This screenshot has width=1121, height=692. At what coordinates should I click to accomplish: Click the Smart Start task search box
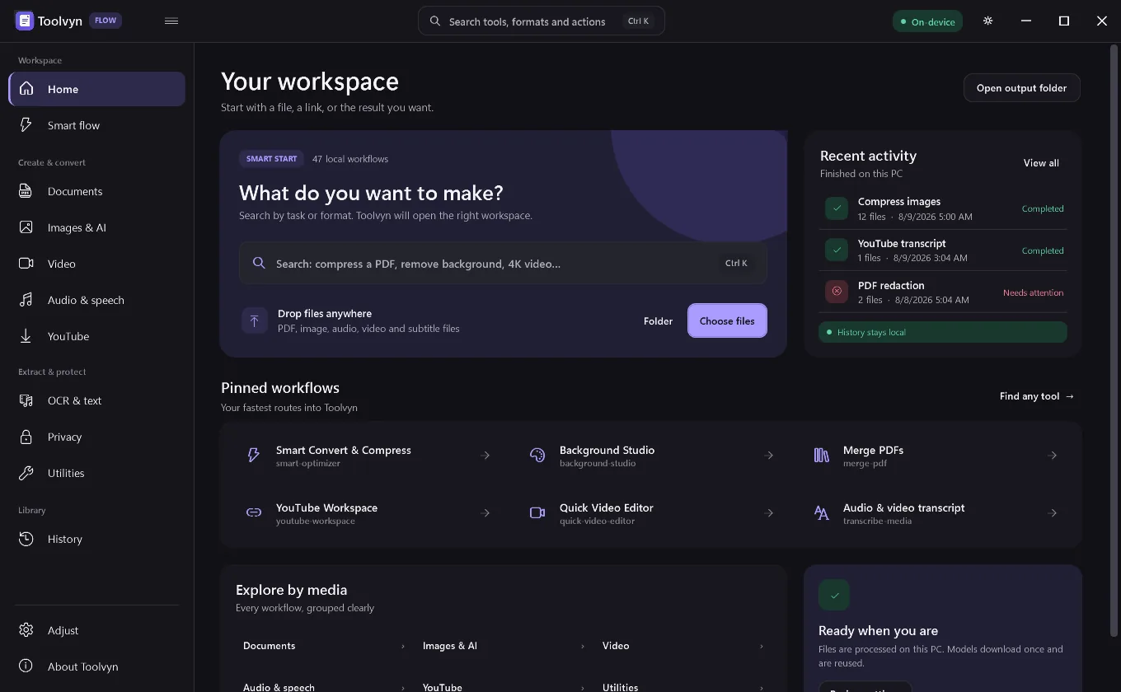[x=503, y=264]
